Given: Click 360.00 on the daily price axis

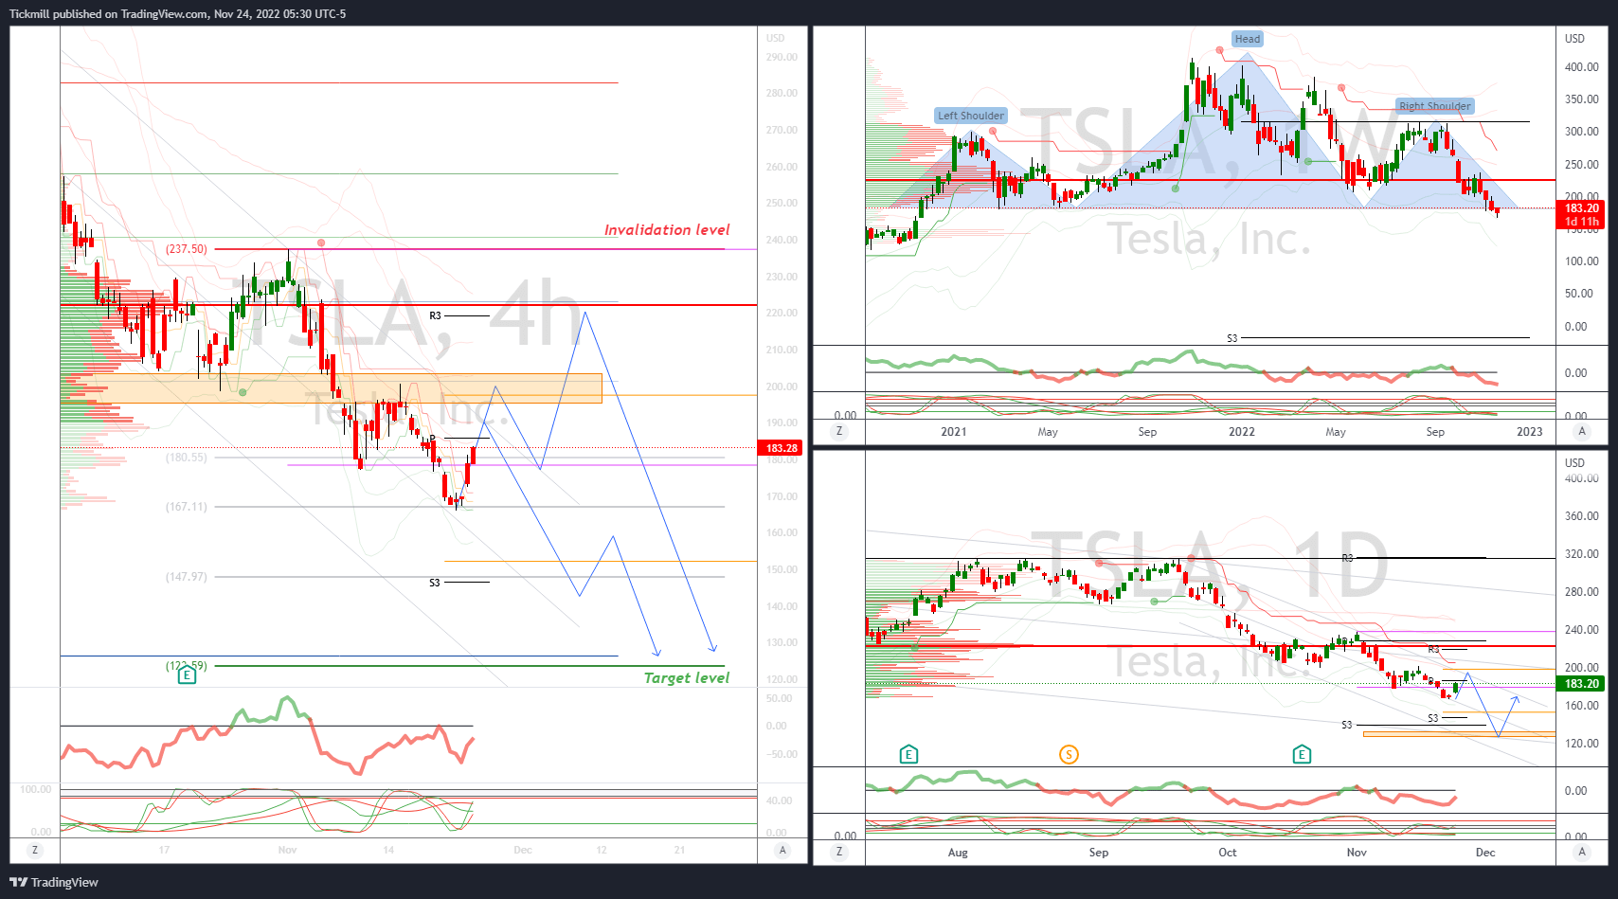Looking at the screenshot, I should 1581,516.
